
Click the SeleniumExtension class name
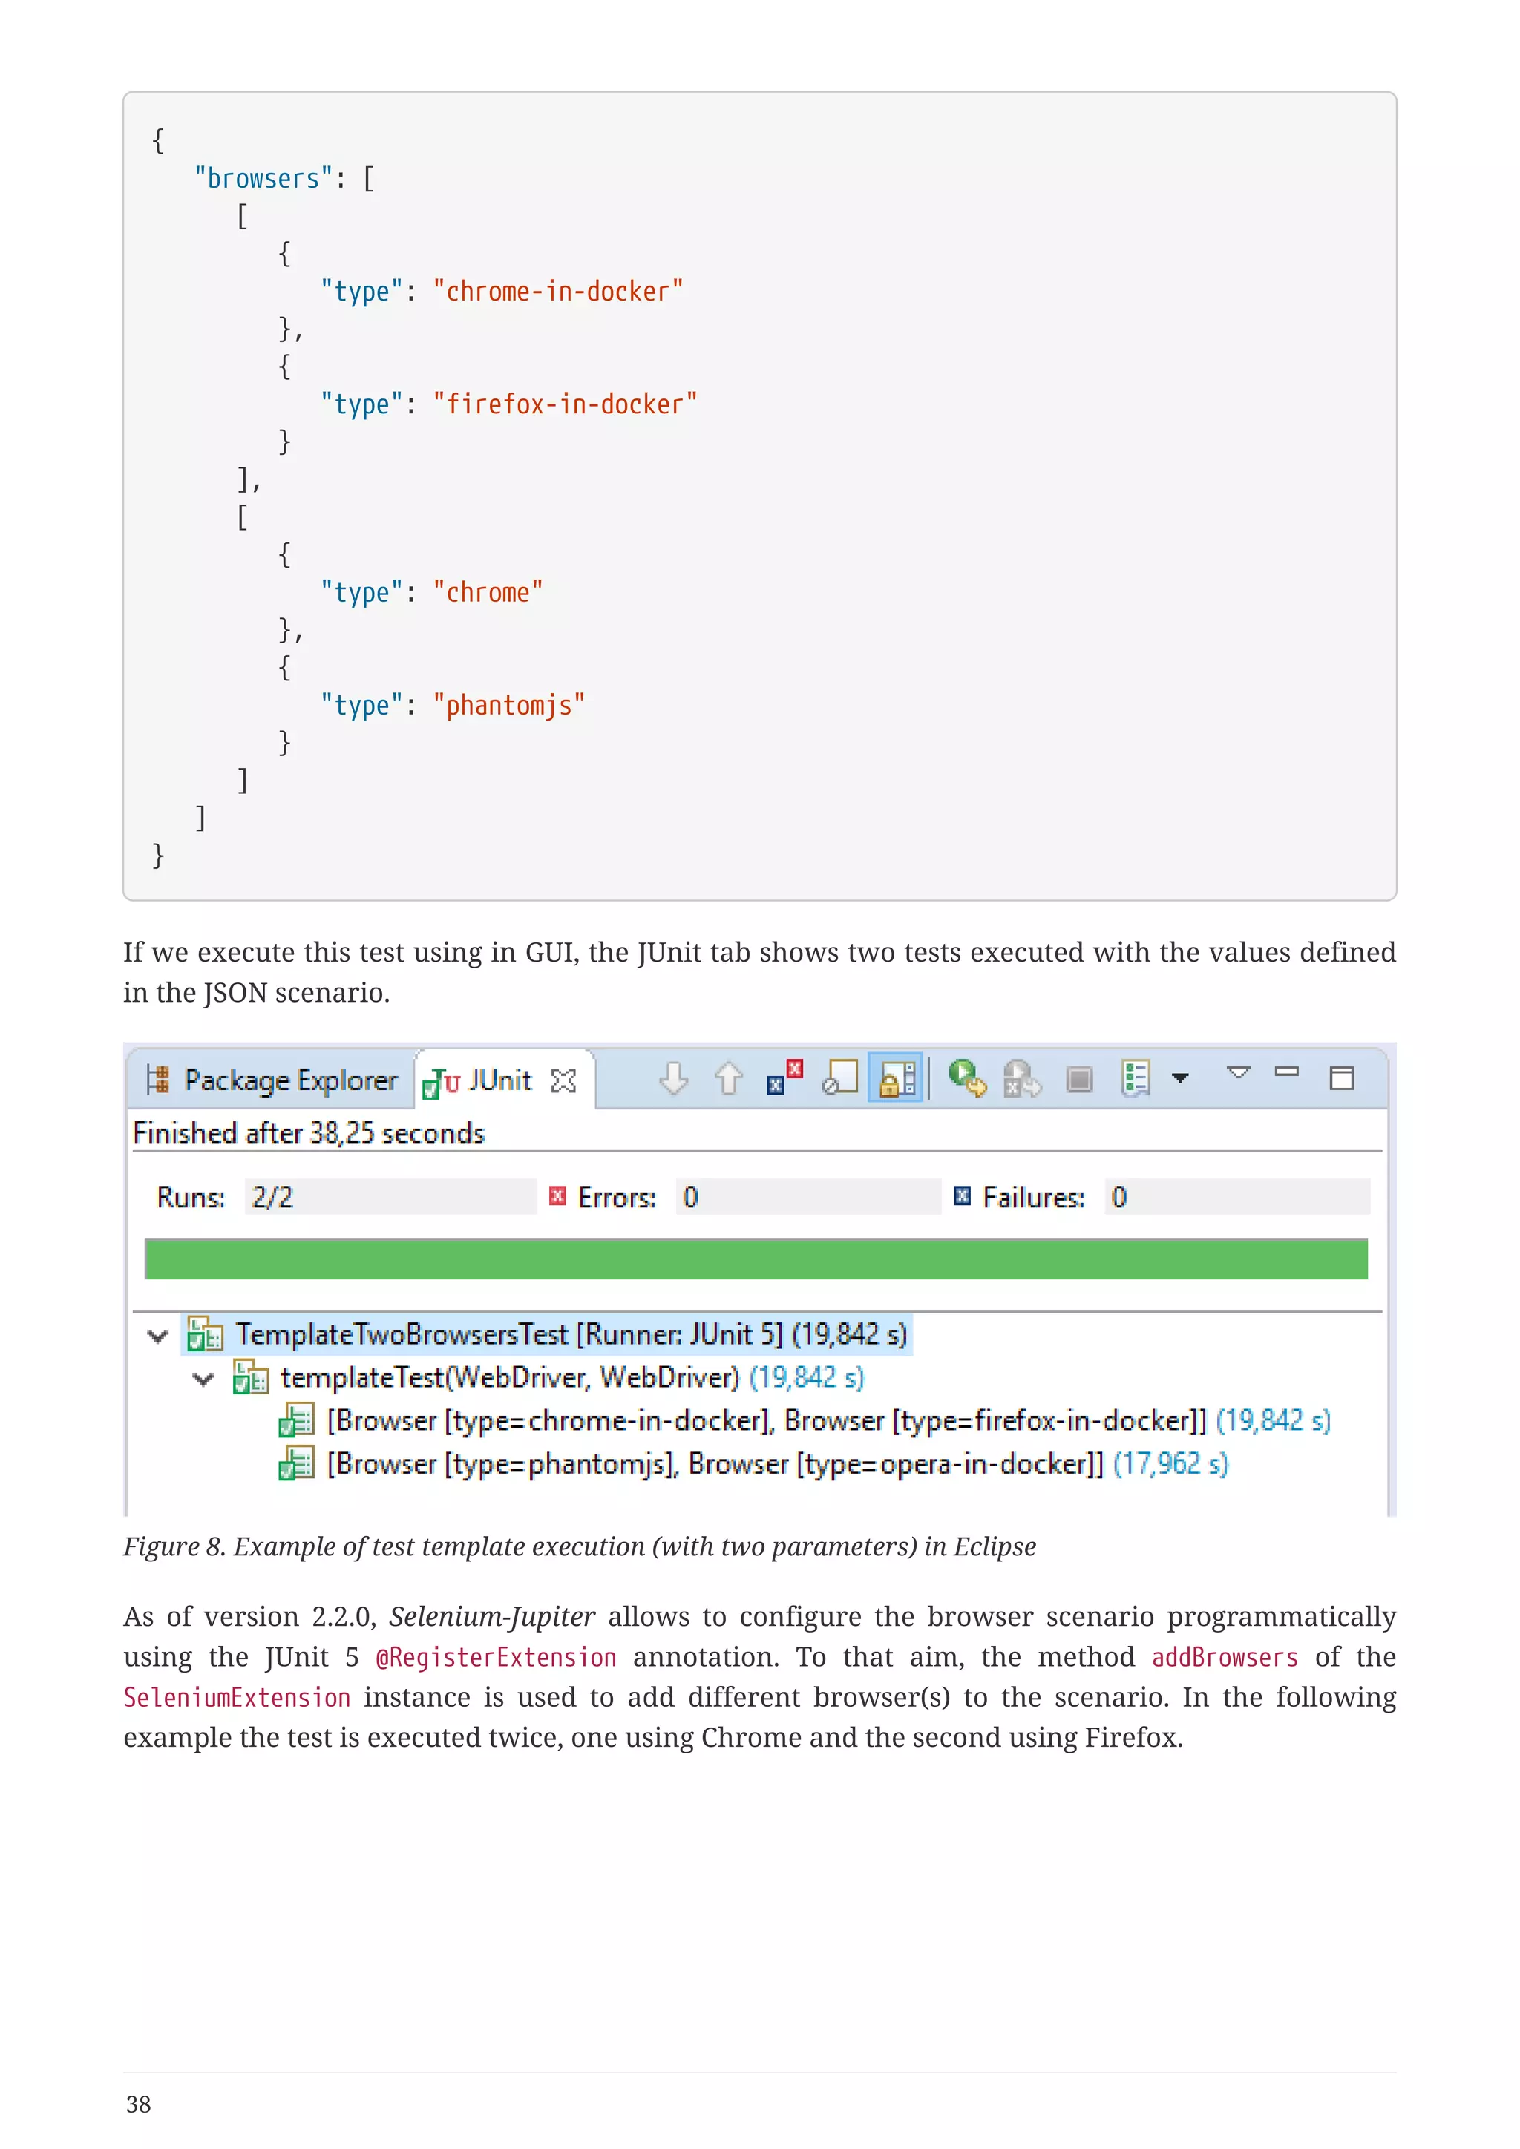pos(237,1698)
